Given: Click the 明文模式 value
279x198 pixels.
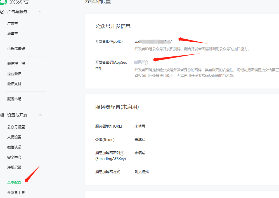Looking at the screenshot, I should tap(142, 172).
